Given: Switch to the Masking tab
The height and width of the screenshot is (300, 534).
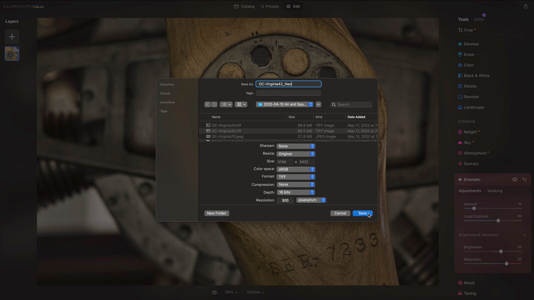Looking at the screenshot, I should pos(495,191).
